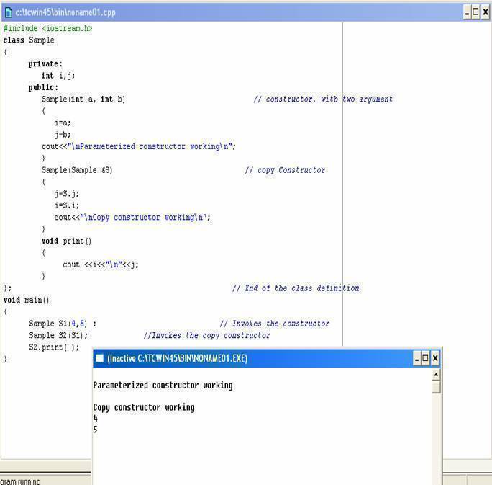The width and height of the screenshot is (492, 485).
Task: Click the 'gram running' status bar text
Action: pos(20,481)
